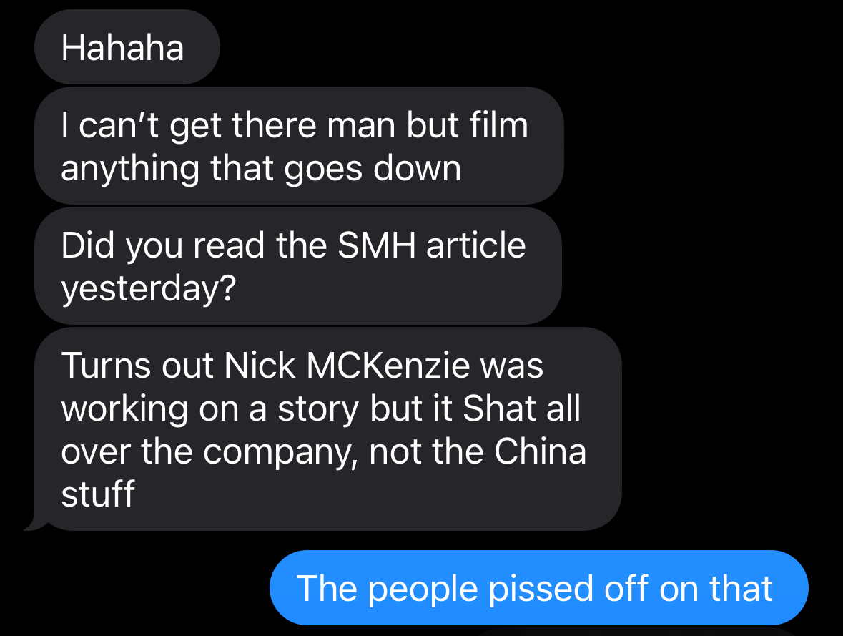Screen dimensions: 843x636
Task: Click the name "Nick" in the message
Action: tap(260, 366)
